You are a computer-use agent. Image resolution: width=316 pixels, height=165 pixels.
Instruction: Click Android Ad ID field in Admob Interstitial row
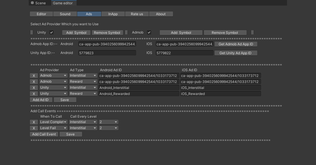click(139, 76)
